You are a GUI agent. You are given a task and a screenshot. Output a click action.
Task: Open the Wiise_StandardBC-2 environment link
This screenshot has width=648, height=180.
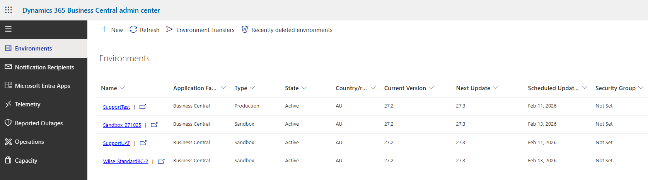pyautogui.click(x=125, y=161)
